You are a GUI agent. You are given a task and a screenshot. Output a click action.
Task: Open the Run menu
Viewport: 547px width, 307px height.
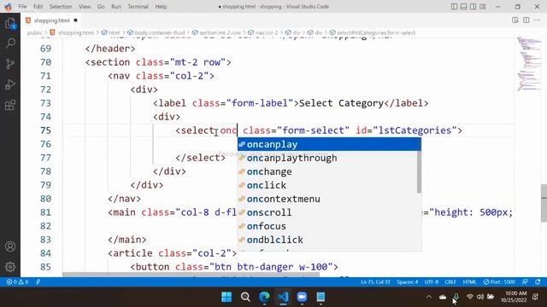[x=116, y=7]
